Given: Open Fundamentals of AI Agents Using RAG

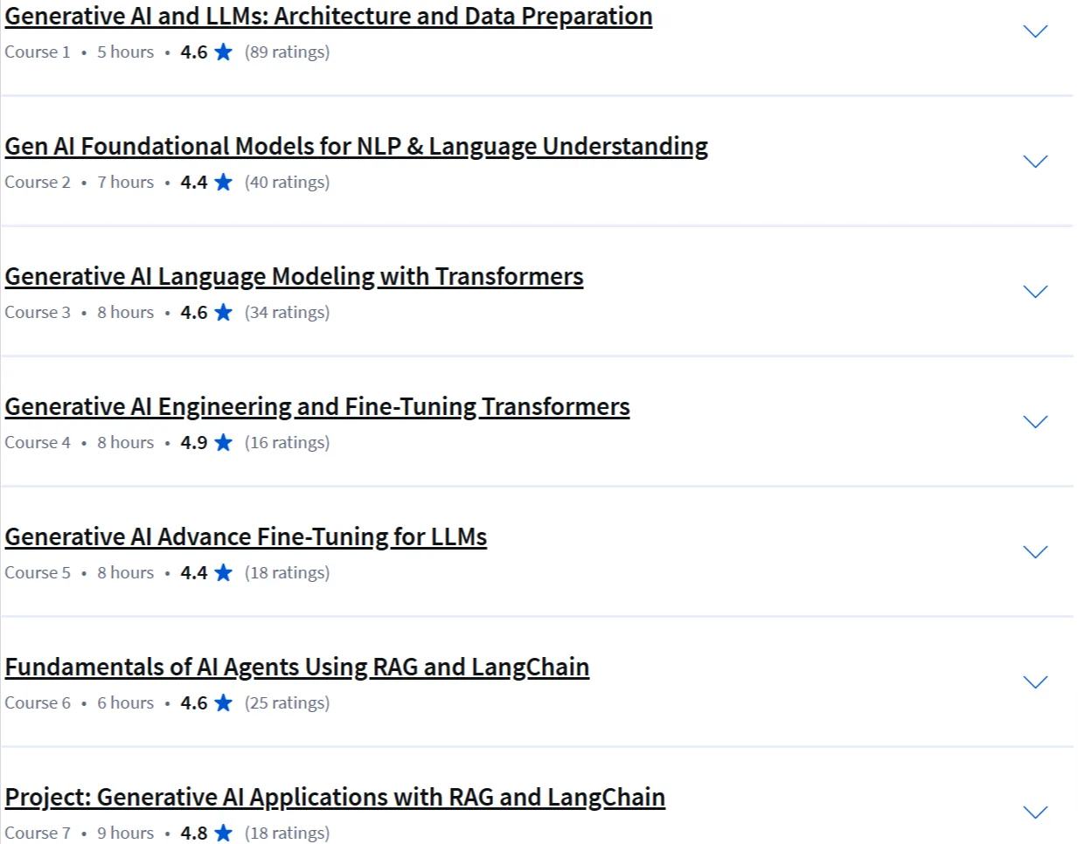Looking at the screenshot, I should 297,668.
